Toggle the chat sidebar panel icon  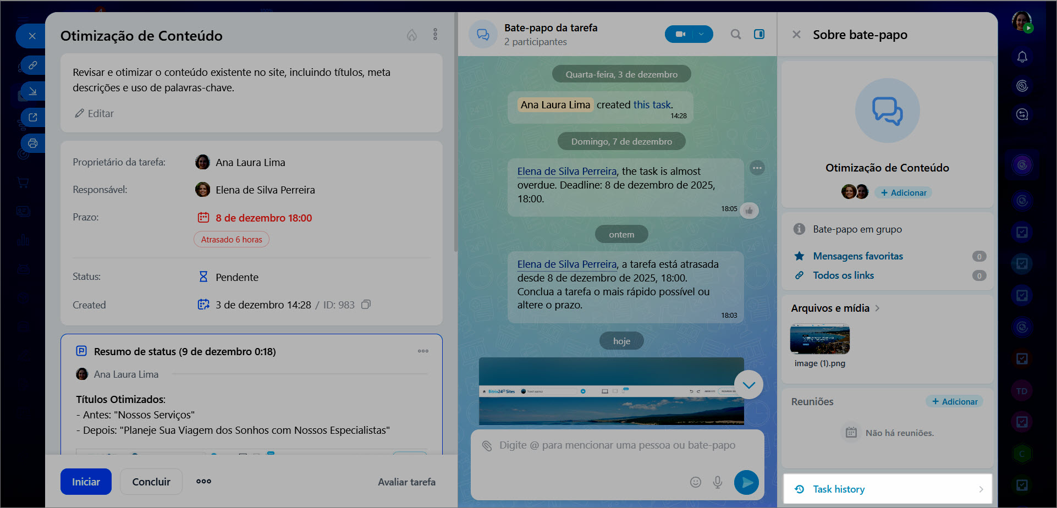[x=759, y=34]
